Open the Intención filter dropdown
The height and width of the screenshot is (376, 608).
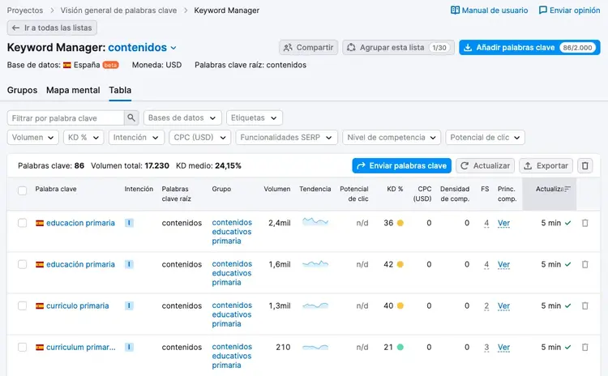point(136,137)
